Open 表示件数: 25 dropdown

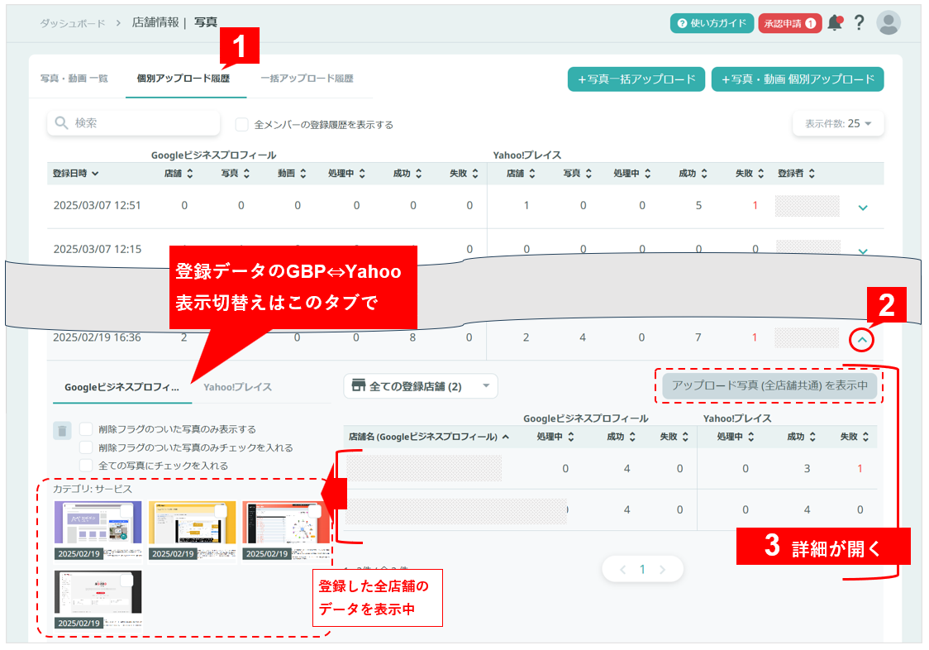[838, 123]
